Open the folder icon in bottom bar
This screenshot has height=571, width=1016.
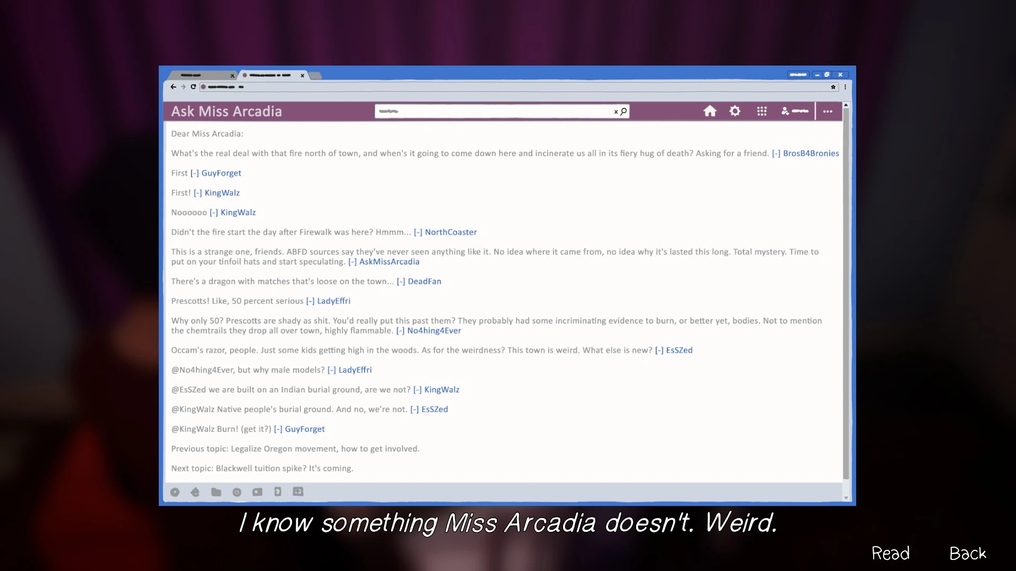tap(216, 492)
